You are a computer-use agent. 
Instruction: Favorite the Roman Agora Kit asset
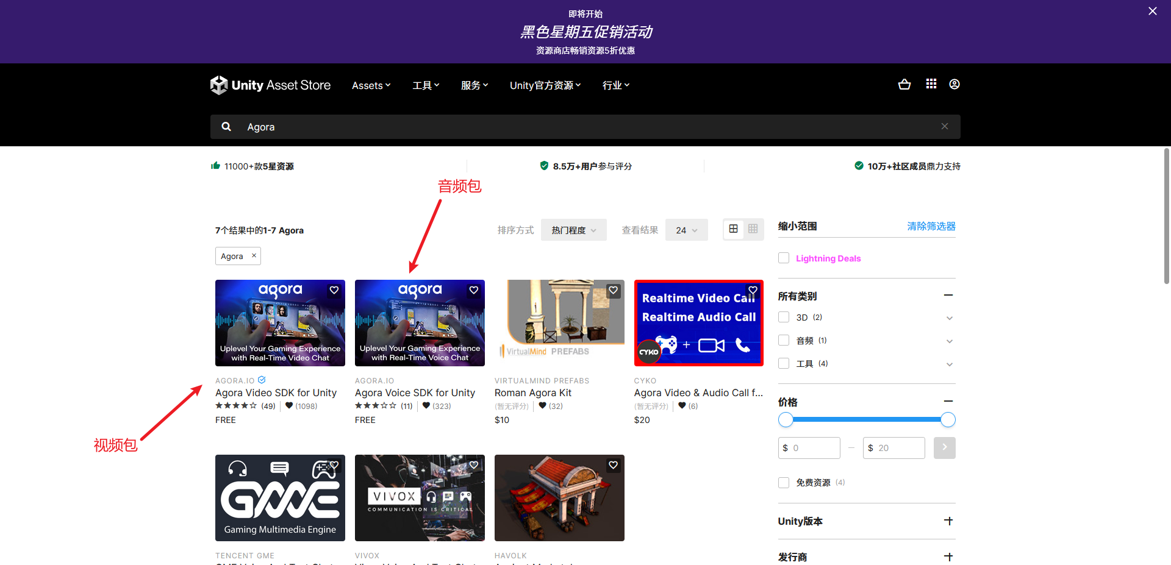click(613, 290)
